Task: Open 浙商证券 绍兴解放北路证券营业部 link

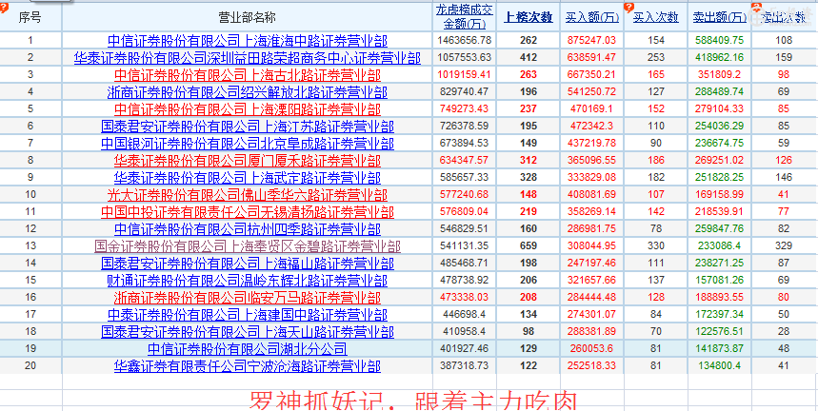Action: (248, 92)
